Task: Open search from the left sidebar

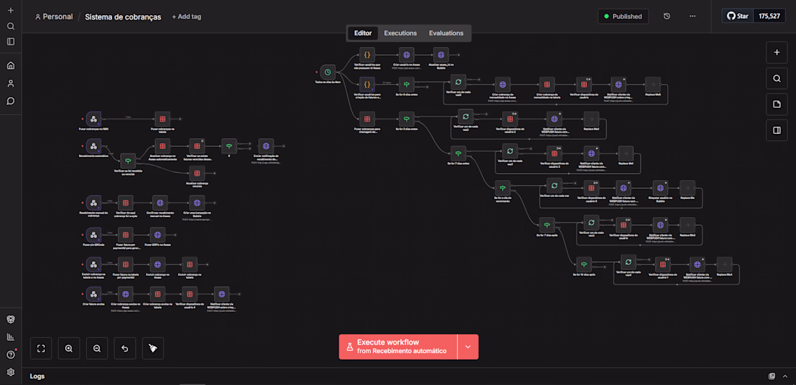Action: click(11, 26)
